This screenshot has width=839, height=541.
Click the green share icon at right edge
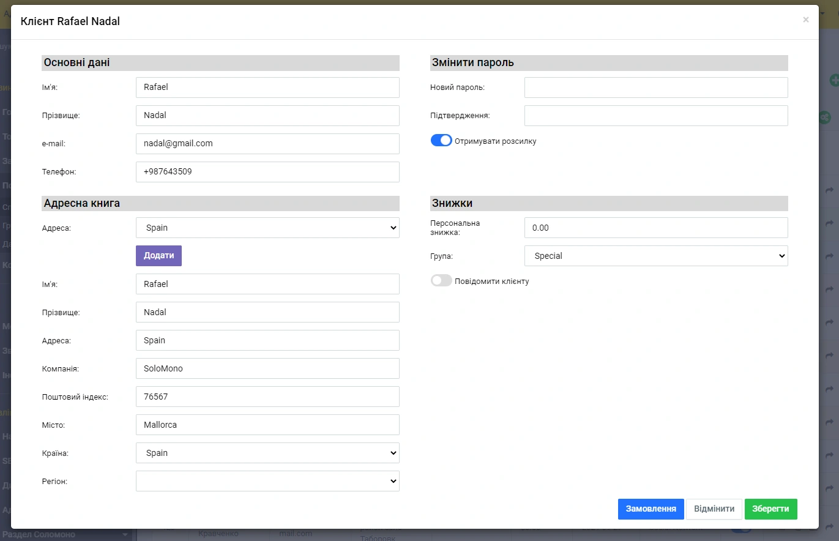825,118
